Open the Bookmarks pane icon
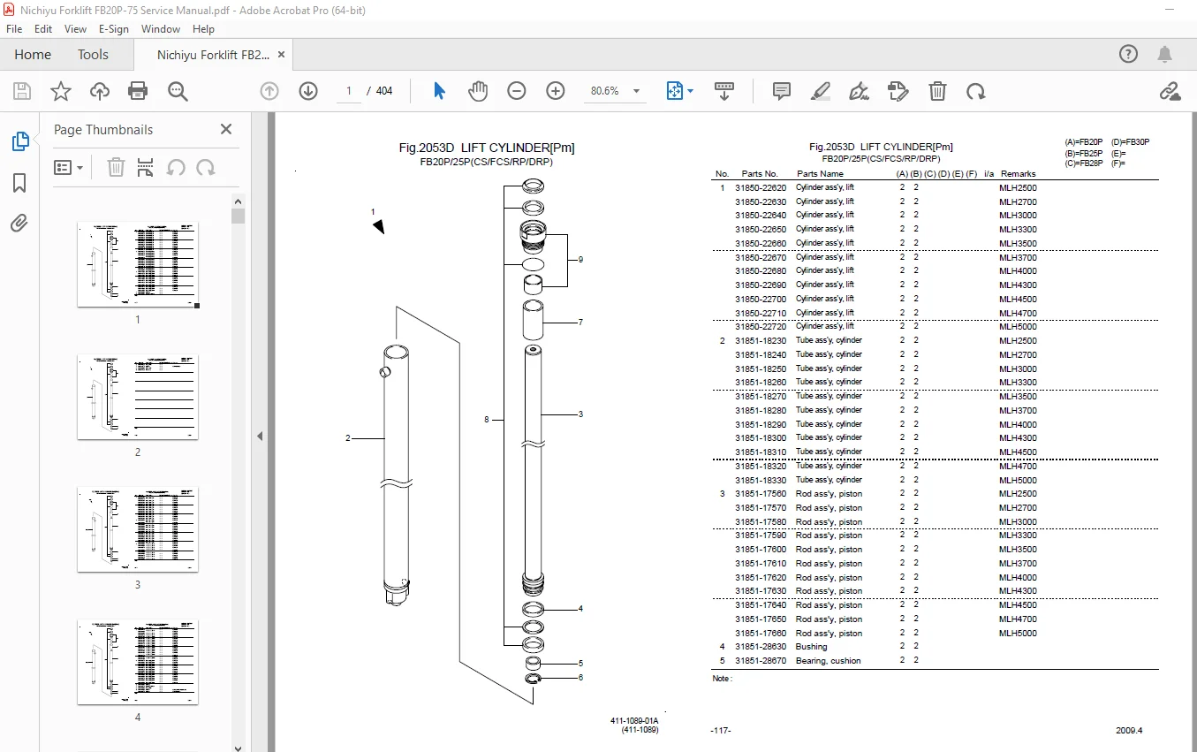 click(19, 183)
